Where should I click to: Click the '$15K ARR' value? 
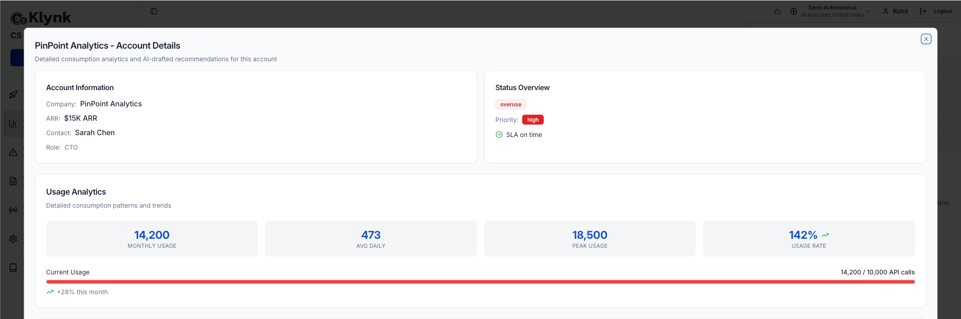(81, 118)
